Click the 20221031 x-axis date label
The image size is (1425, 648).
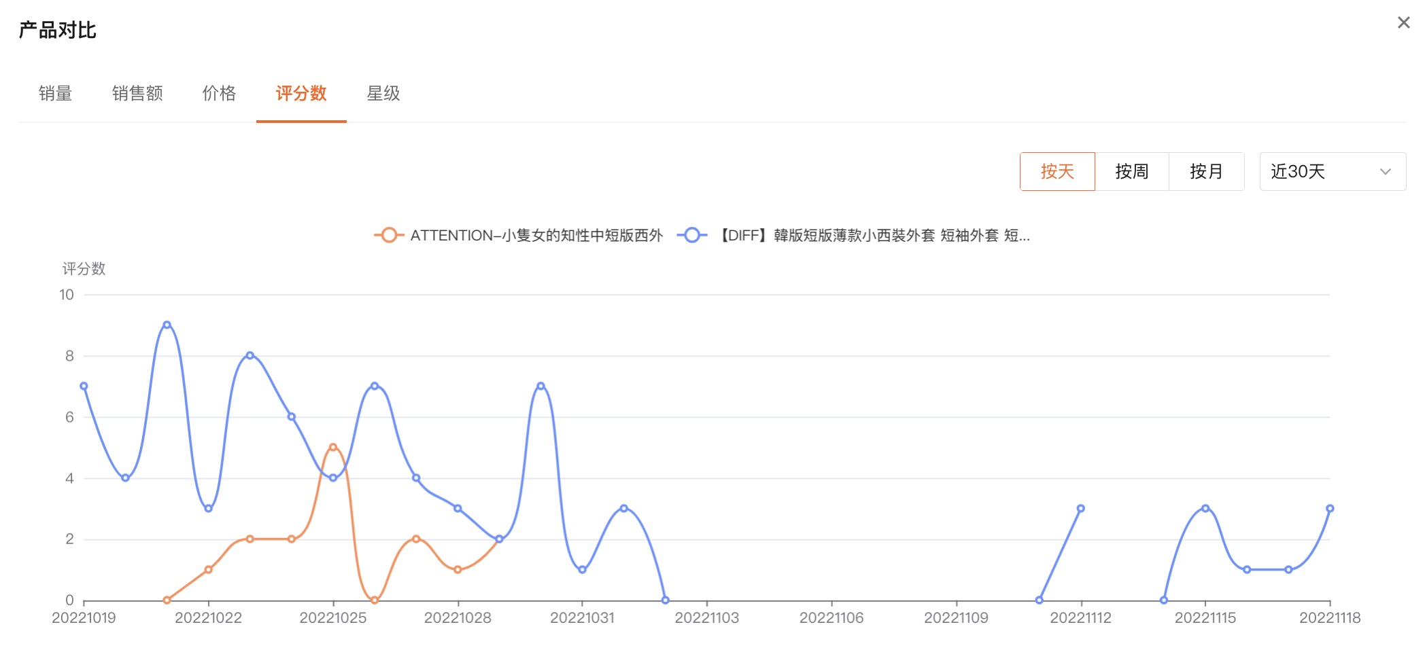click(x=582, y=618)
